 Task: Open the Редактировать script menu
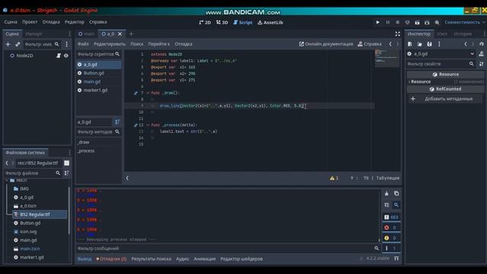(x=110, y=44)
